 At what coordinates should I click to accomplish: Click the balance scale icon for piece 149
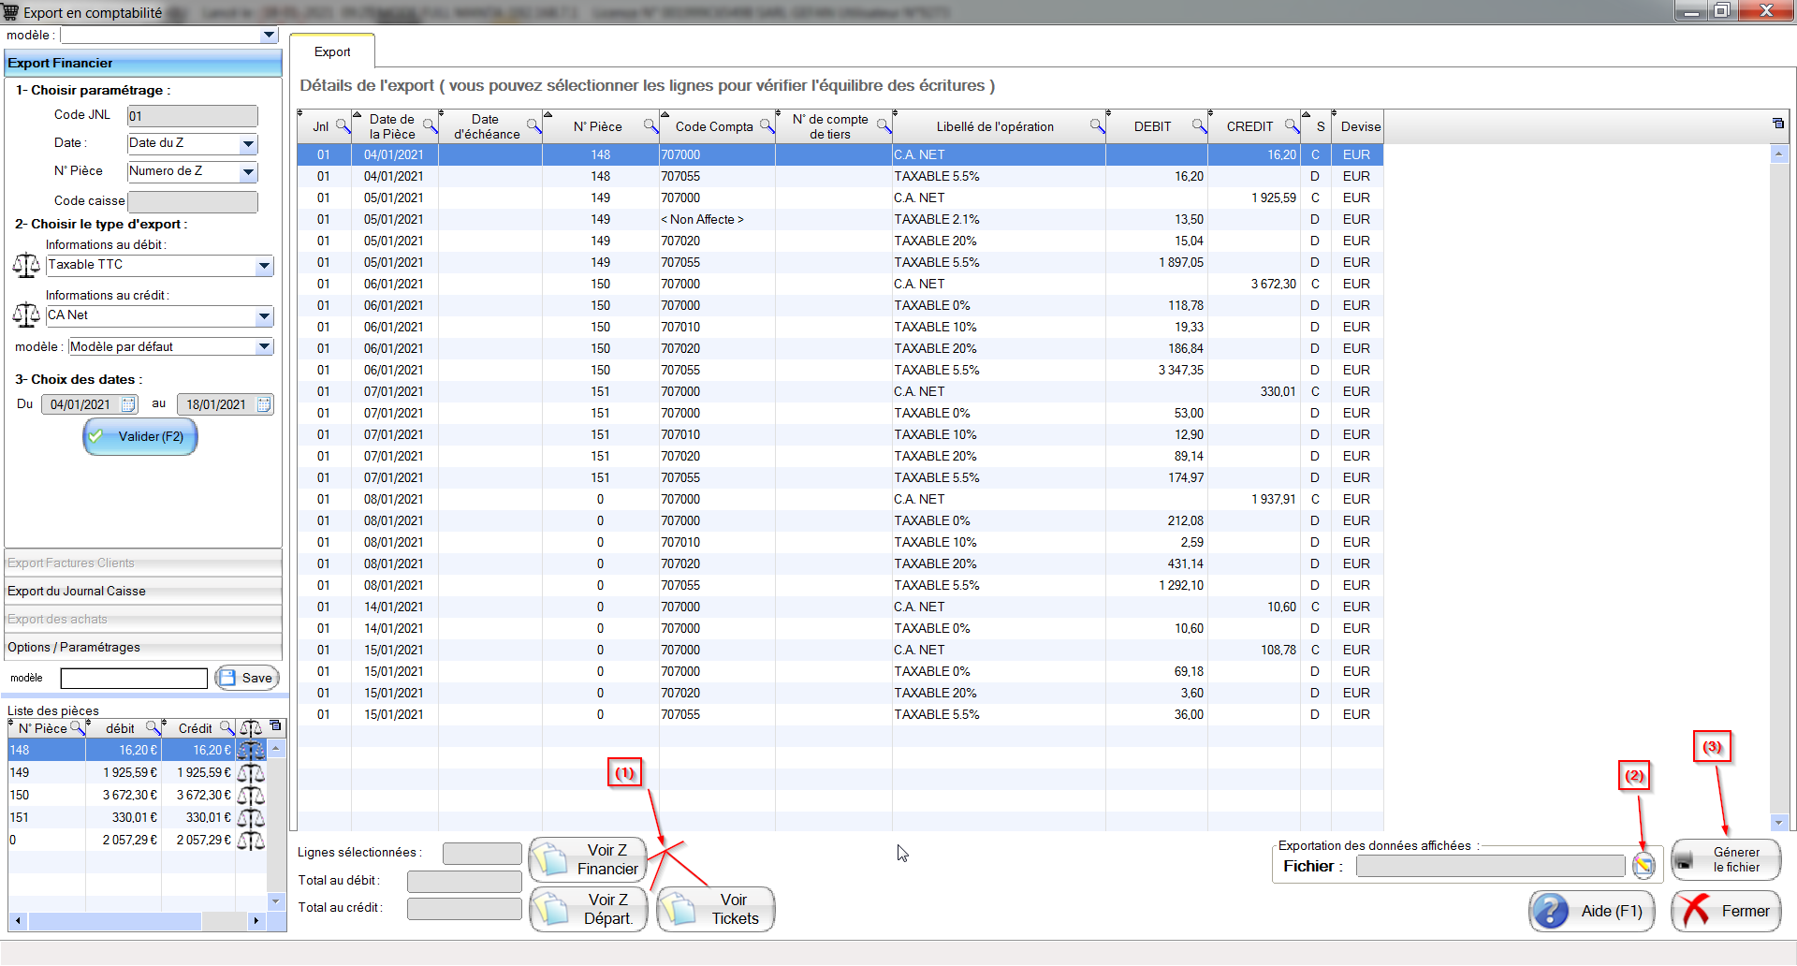[251, 773]
